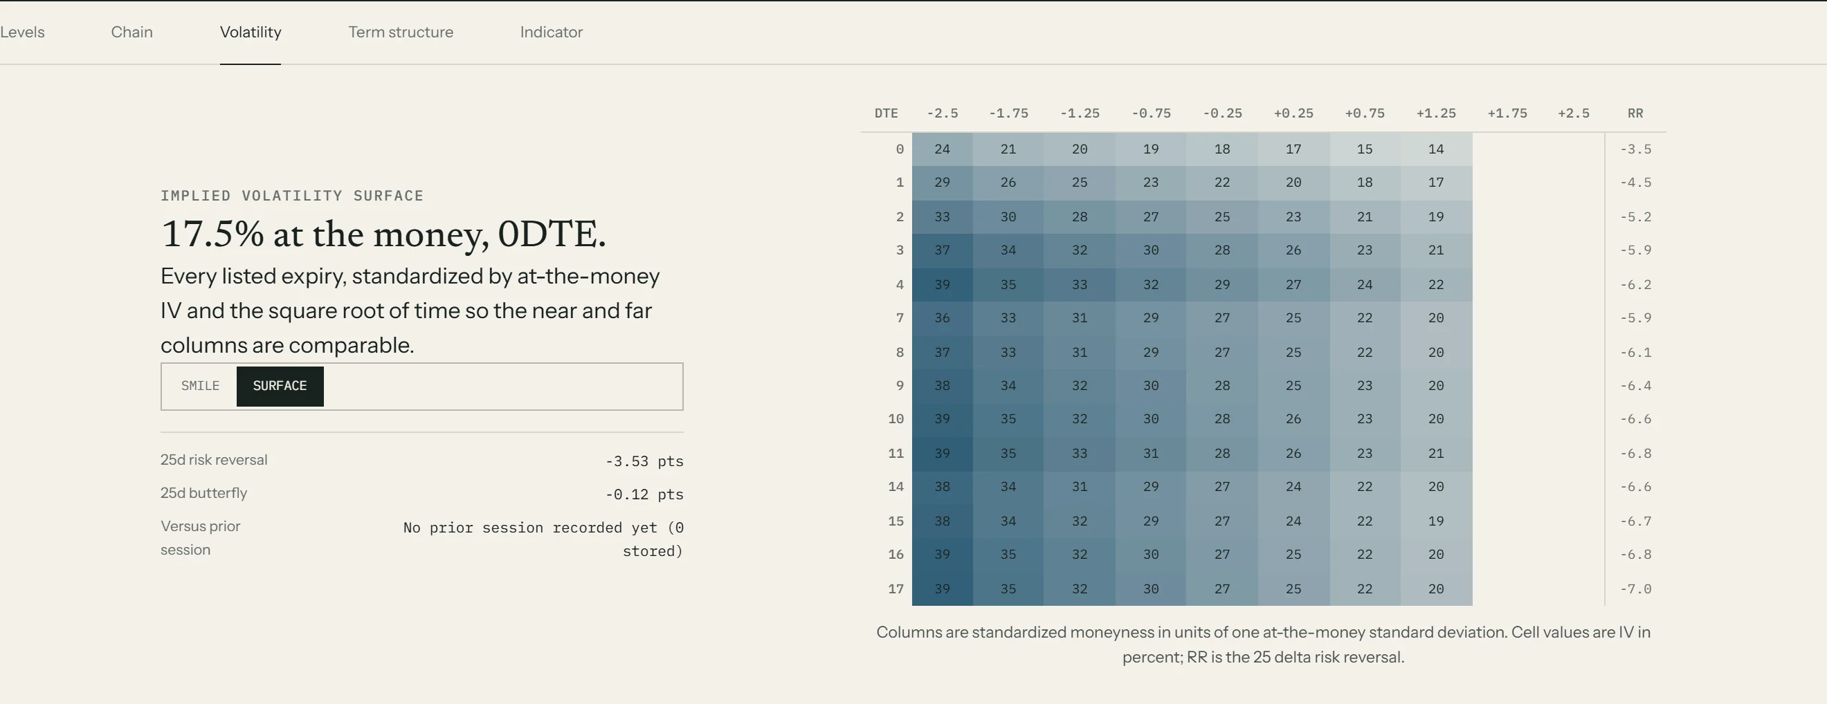Click the RR value -5.2
The width and height of the screenshot is (1827, 704).
click(1635, 216)
